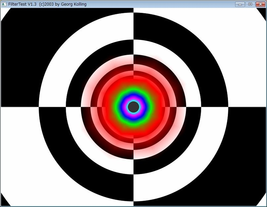Click the title text 'FilterTest V1.3 (c)2003 by Georg Kolling'

pyautogui.click(x=47, y=4)
